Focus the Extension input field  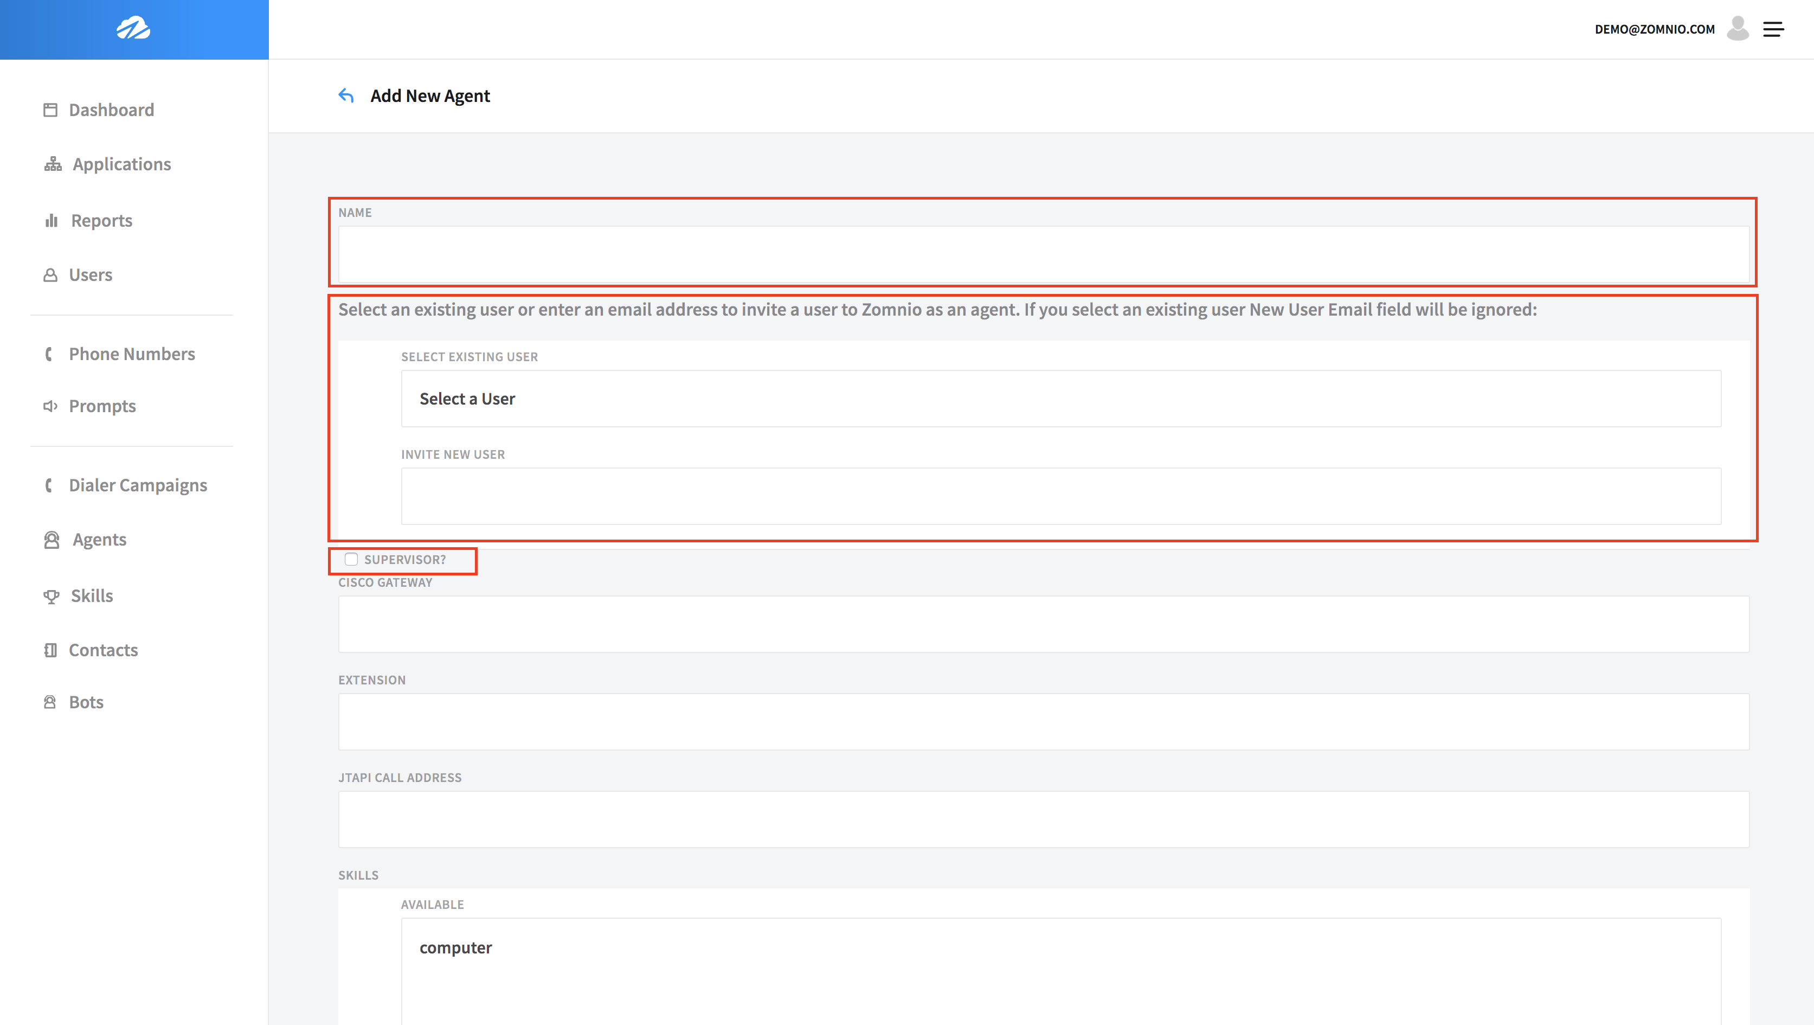click(1044, 722)
